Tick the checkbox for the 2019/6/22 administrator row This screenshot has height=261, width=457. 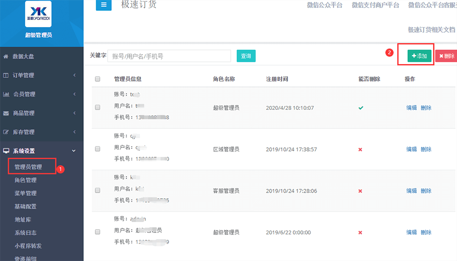pyautogui.click(x=98, y=232)
